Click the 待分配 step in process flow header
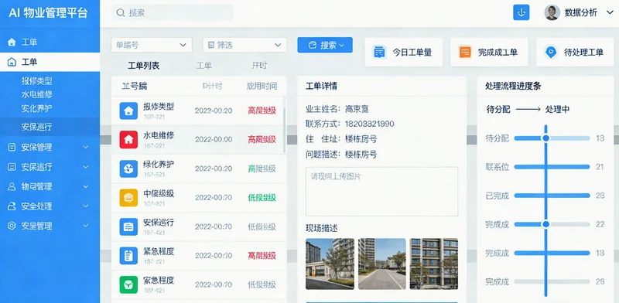 point(498,110)
